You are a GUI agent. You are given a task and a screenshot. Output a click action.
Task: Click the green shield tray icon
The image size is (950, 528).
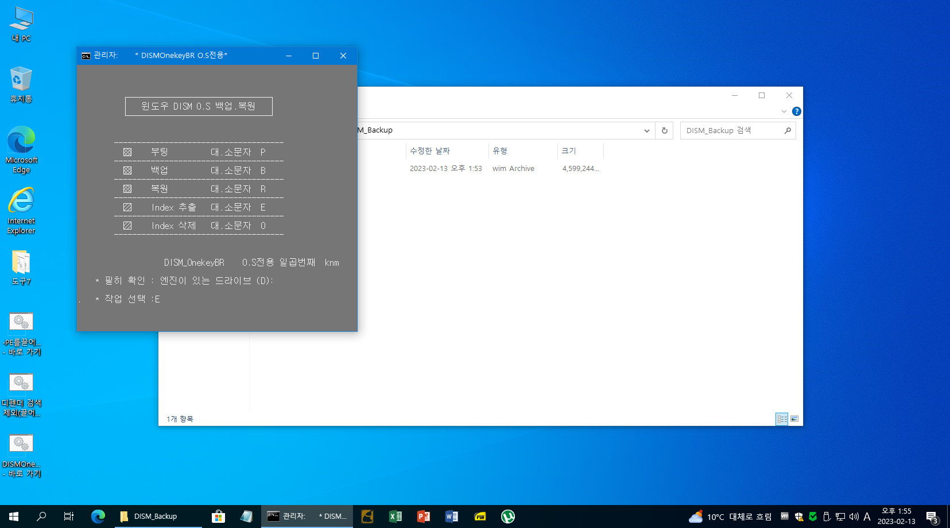tap(813, 517)
